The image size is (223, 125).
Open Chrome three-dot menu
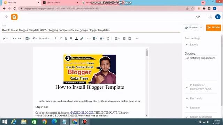point(220,8)
